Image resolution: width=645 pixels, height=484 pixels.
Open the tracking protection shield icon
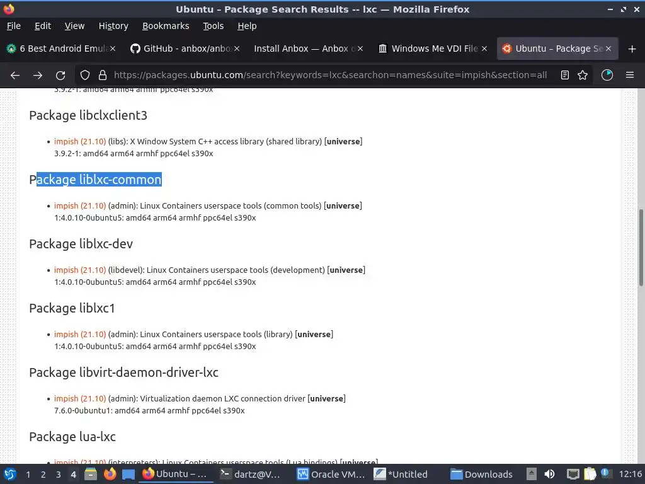click(x=85, y=76)
